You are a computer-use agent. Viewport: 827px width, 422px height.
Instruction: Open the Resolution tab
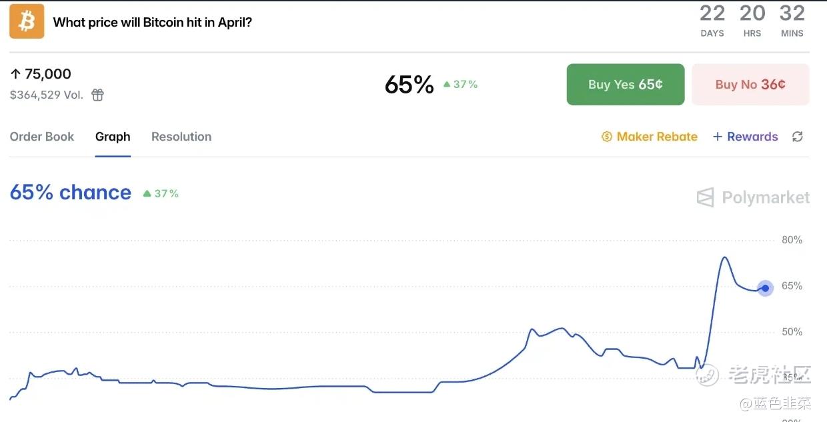coord(181,137)
